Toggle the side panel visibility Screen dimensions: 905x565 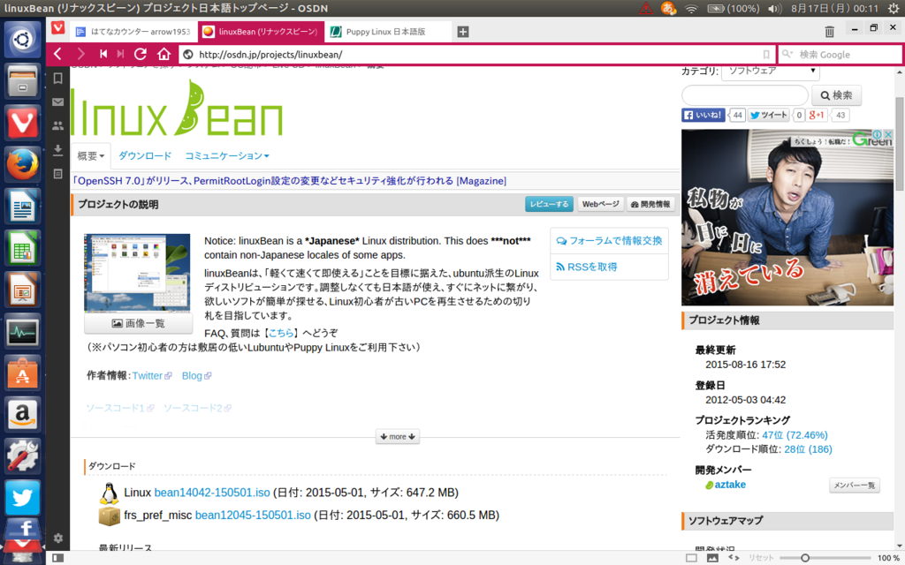pos(57,558)
